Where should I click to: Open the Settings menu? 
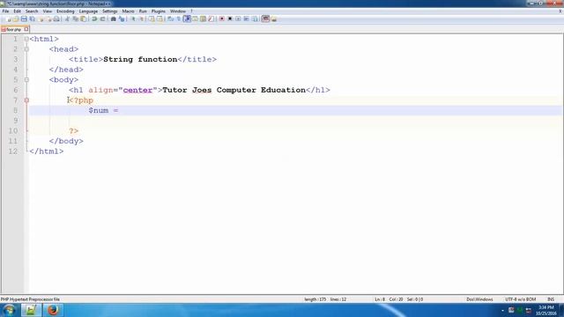click(109, 11)
